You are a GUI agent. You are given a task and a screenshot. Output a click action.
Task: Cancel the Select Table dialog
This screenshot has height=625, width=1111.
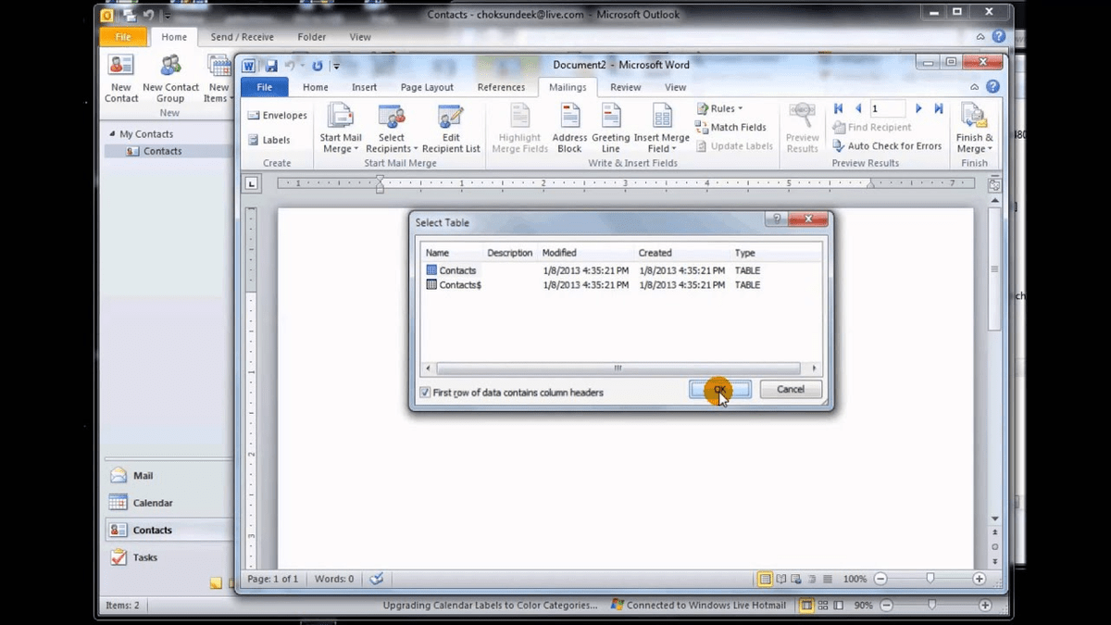[x=791, y=389]
